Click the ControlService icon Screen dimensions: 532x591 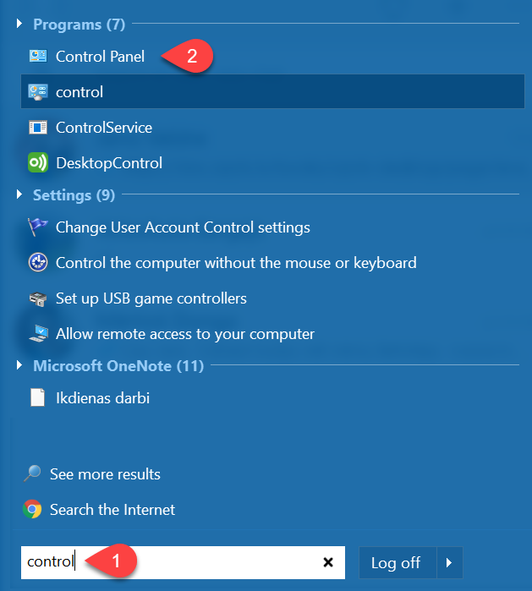[x=38, y=128]
